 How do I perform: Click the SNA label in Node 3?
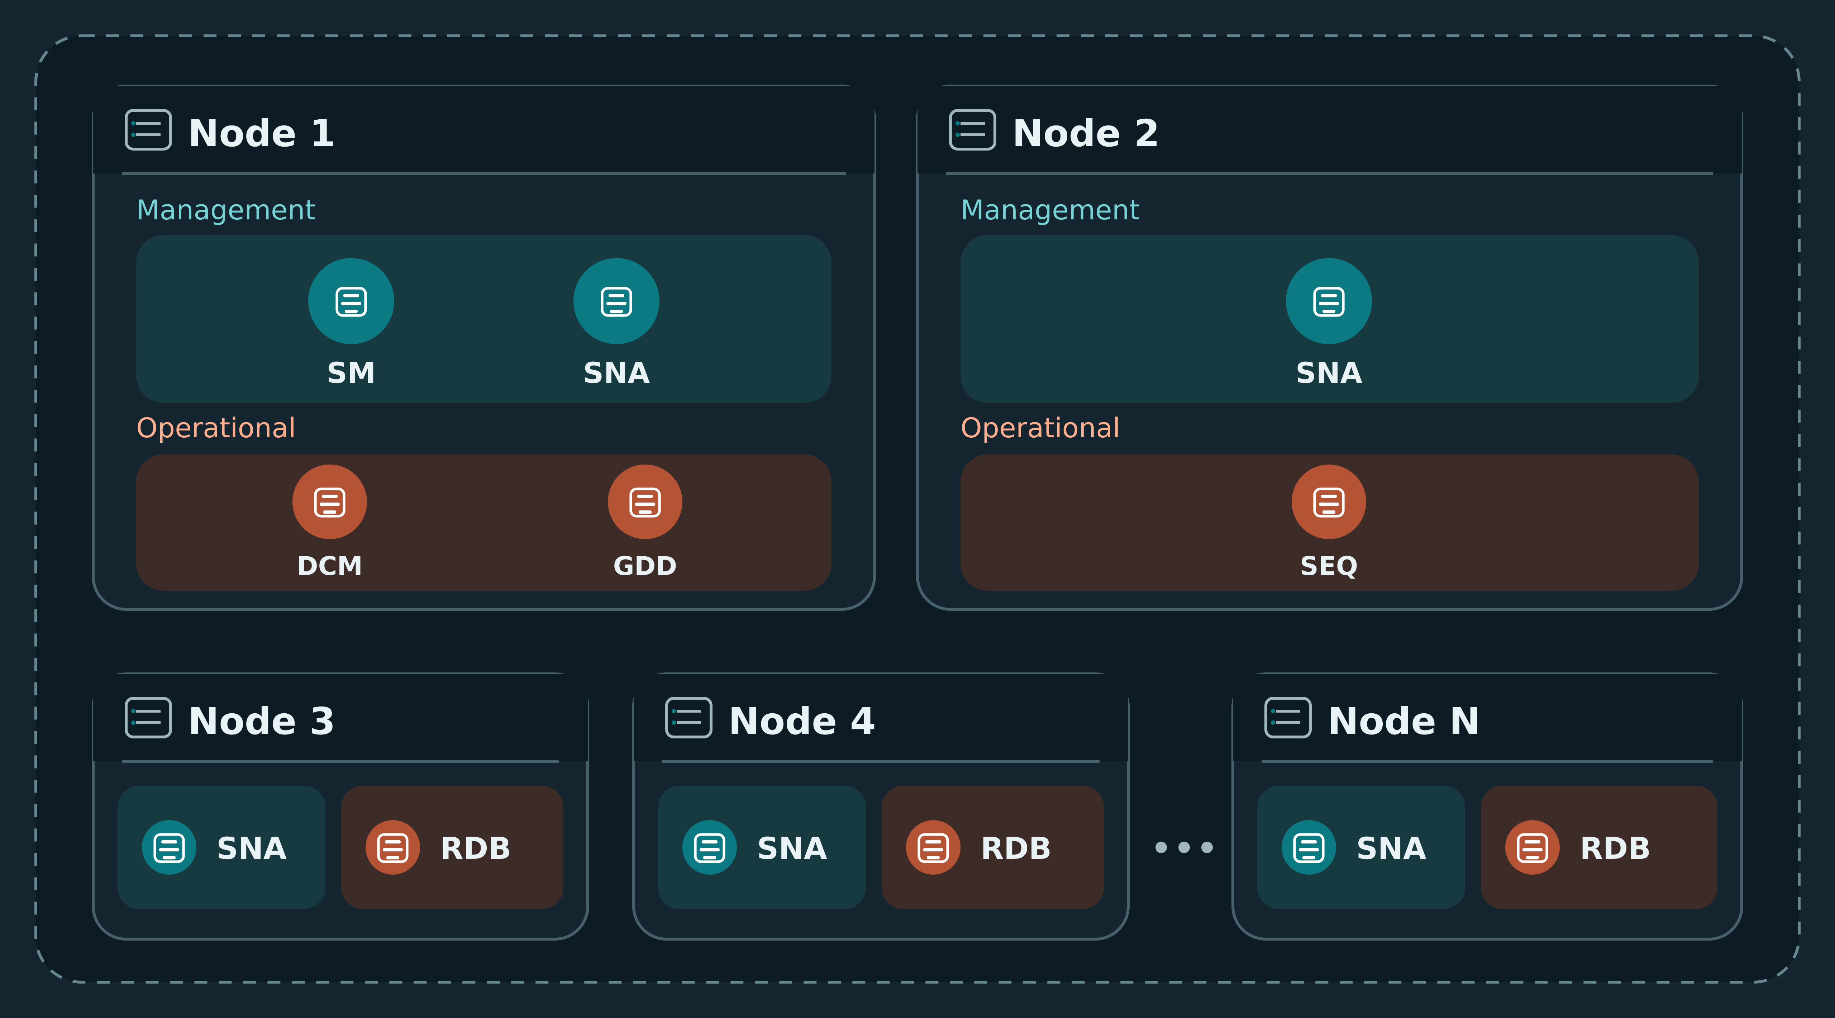[252, 848]
